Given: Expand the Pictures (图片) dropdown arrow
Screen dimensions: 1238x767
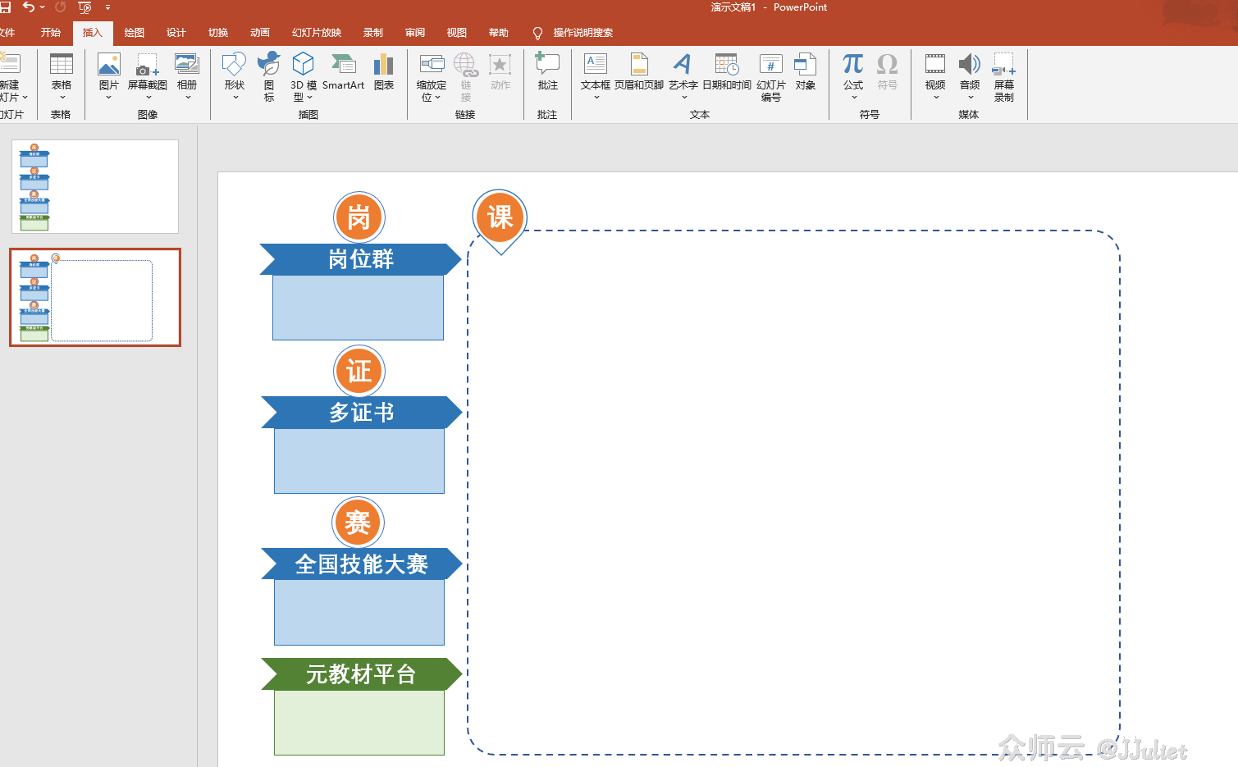Looking at the screenshot, I should point(108,98).
